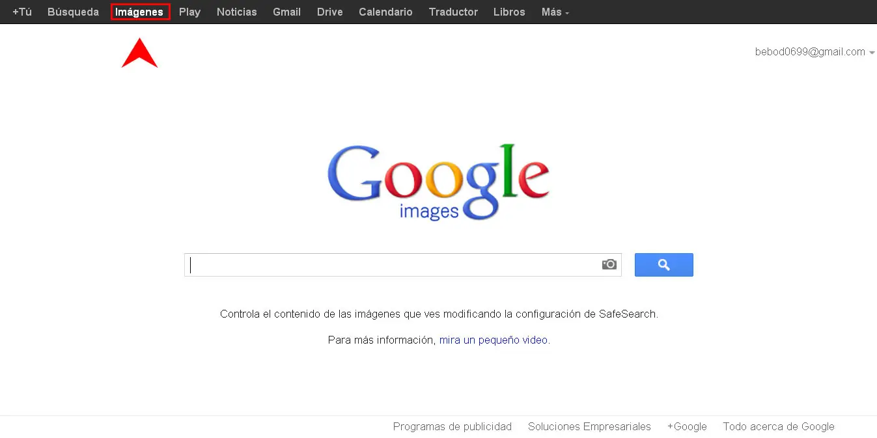Viewport: 877px width, 438px height.
Task: Open Drive from the top bar
Action: 329,12
